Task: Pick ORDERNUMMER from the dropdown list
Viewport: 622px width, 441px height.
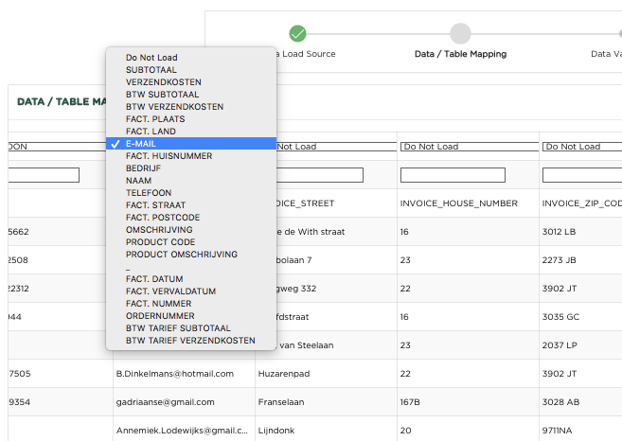Action: [x=160, y=316]
